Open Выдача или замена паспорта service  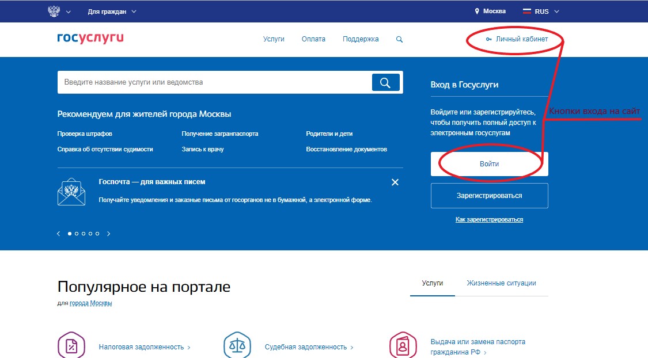tap(478, 347)
